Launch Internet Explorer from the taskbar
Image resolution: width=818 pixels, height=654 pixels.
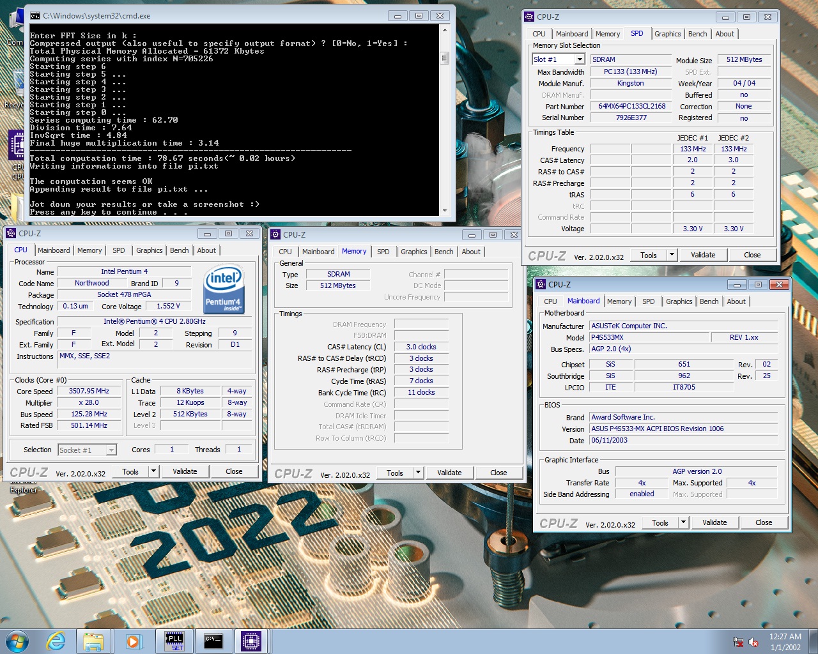pyautogui.click(x=56, y=641)
